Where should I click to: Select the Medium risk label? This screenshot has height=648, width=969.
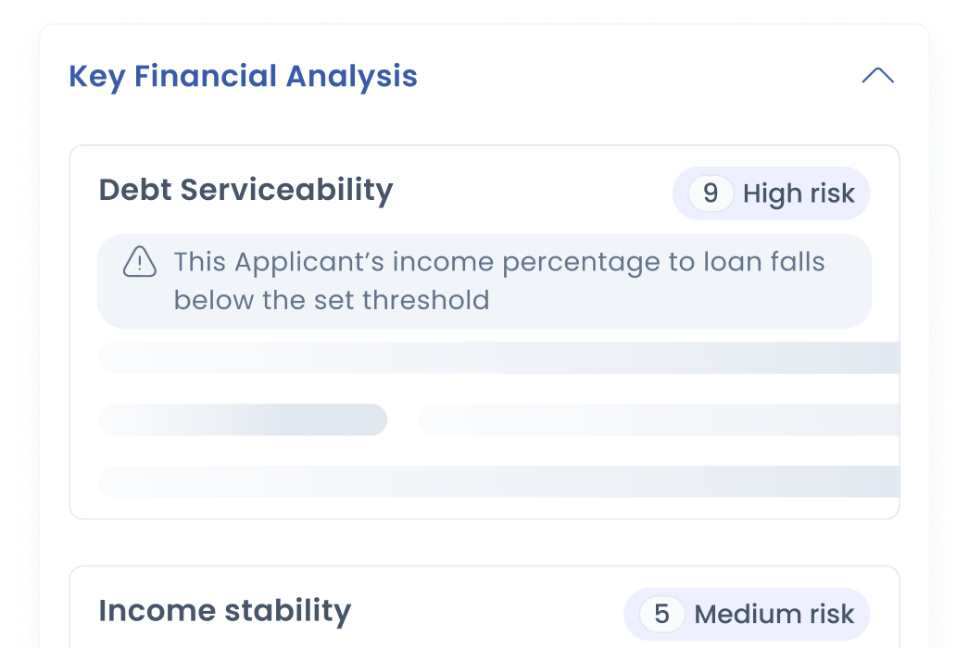pos(774,615)
